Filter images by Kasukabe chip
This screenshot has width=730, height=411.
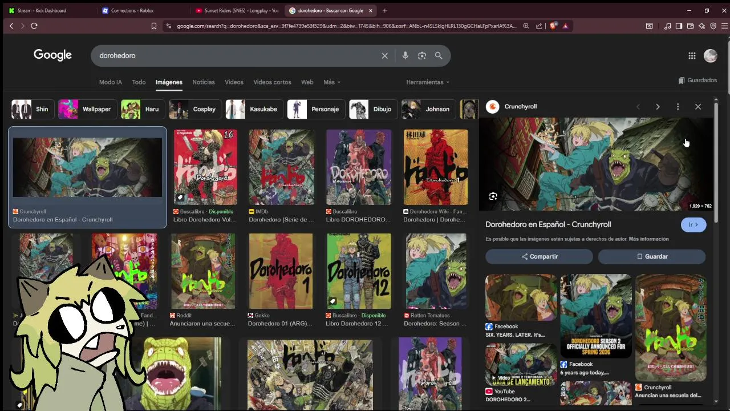(x=253, y=109)
